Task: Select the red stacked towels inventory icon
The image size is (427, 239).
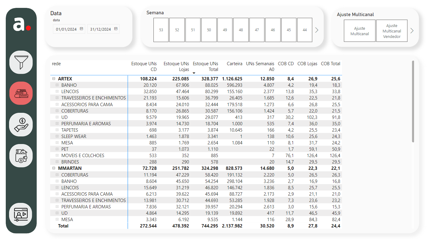Action: click(x=21, y=93)
